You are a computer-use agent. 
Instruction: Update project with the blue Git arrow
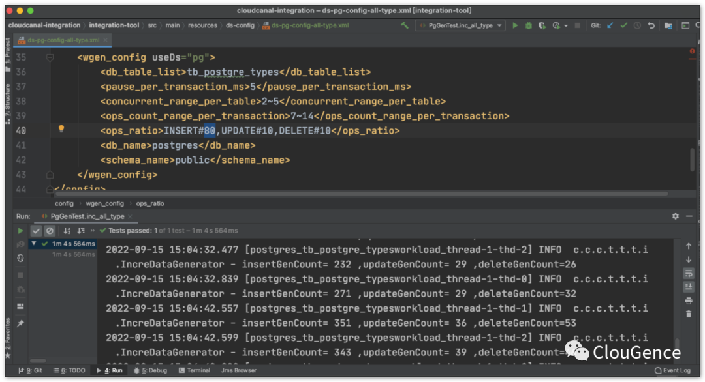[x=610, y=25]
